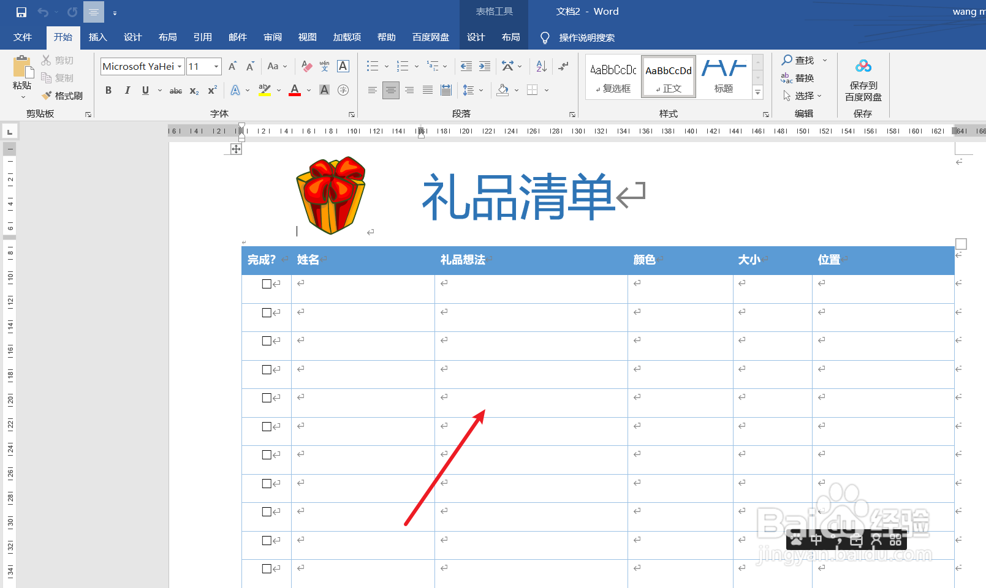Viewport: 986px width, 588px height.
Task: Apply the yellow text highlight color
Action: point(265,91)
